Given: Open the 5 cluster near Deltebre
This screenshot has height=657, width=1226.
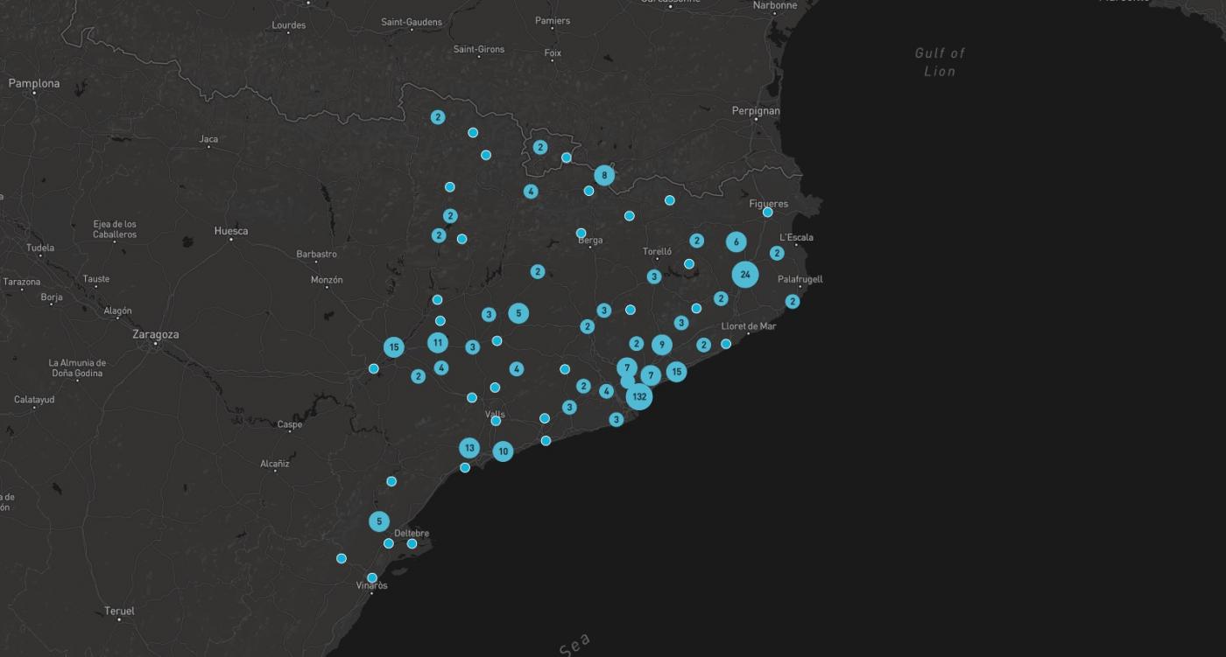Looking at the screenshot, I should tap(378, 521).
